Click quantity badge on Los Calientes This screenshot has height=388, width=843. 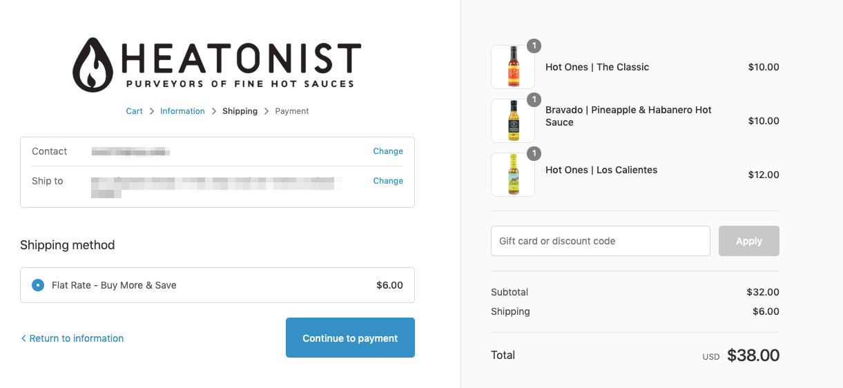point(534,153)
